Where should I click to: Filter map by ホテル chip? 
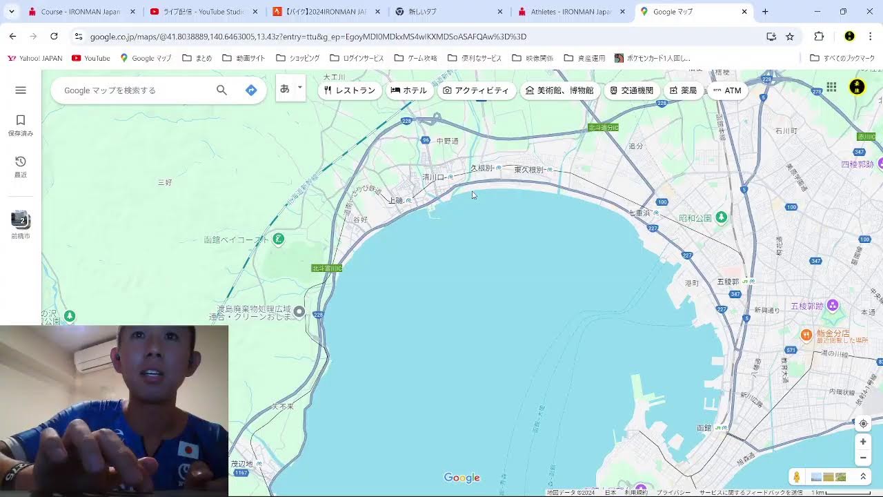(x=409, y=90)
